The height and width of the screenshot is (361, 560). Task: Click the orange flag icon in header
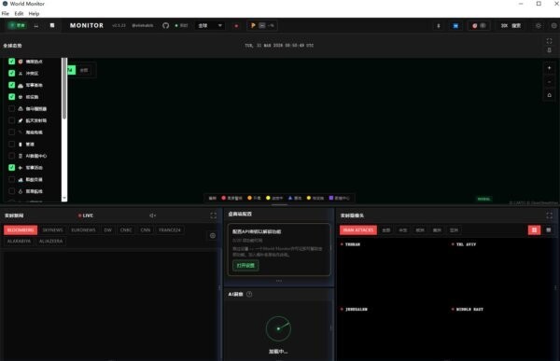(253, 25)
